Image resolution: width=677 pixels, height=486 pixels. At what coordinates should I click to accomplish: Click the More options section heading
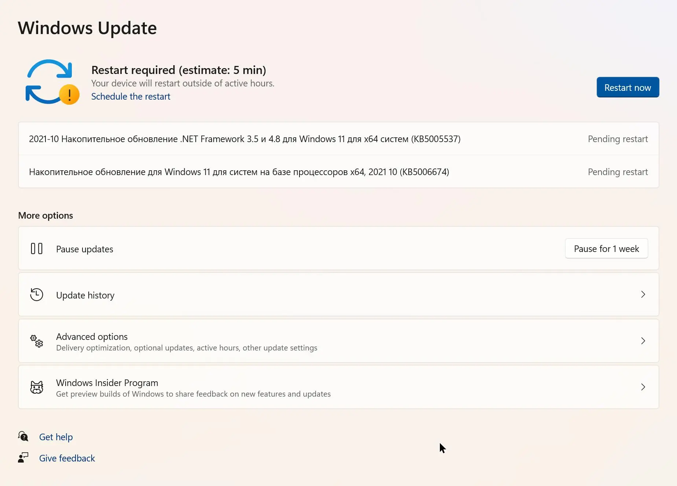45,215
